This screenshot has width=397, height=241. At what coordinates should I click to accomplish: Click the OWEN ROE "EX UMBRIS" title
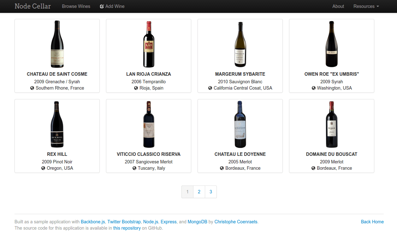tap(332, 74)
